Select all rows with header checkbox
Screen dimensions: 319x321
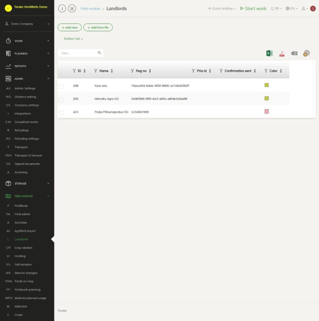coord(60,72)
